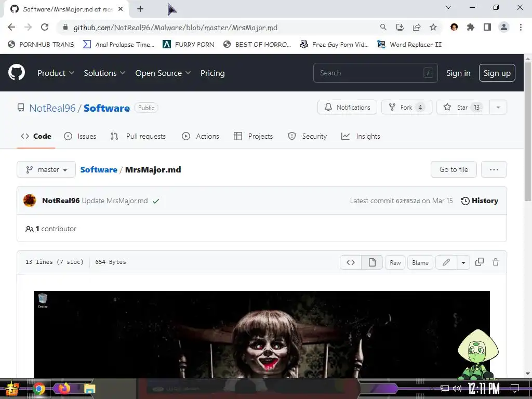
Task: Expand edit options dropdown arrow
Action: tap(463, 262)
